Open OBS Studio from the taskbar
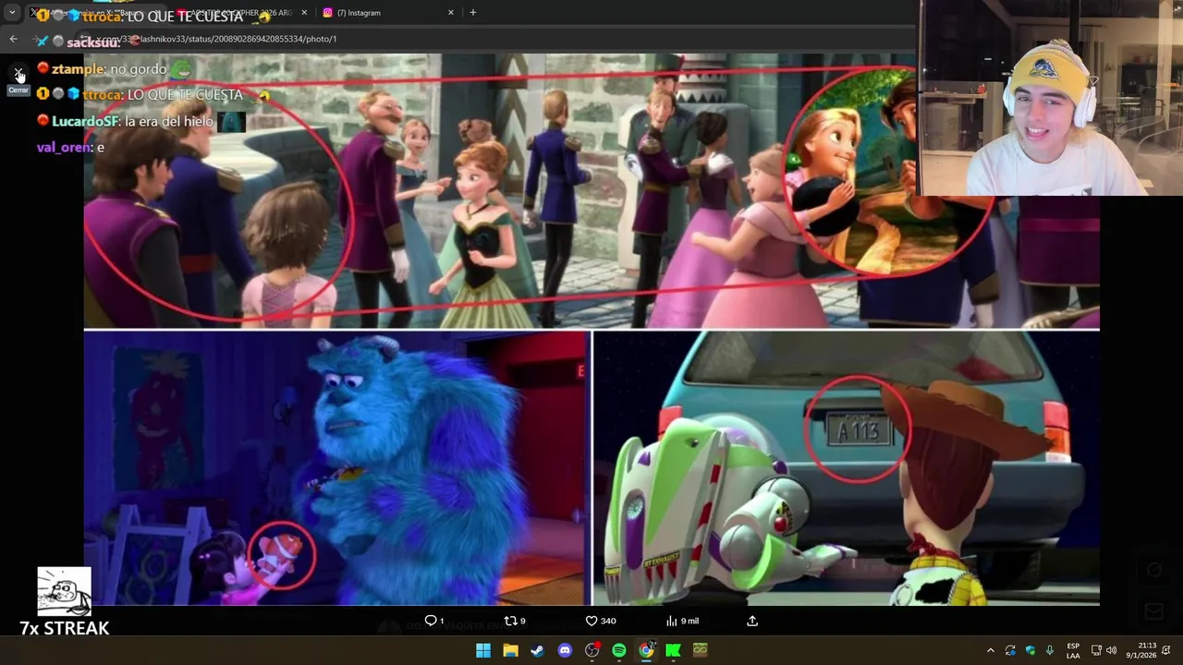Image resolution: width=1183 pixels, height=665 pixels. coord(591,650)
